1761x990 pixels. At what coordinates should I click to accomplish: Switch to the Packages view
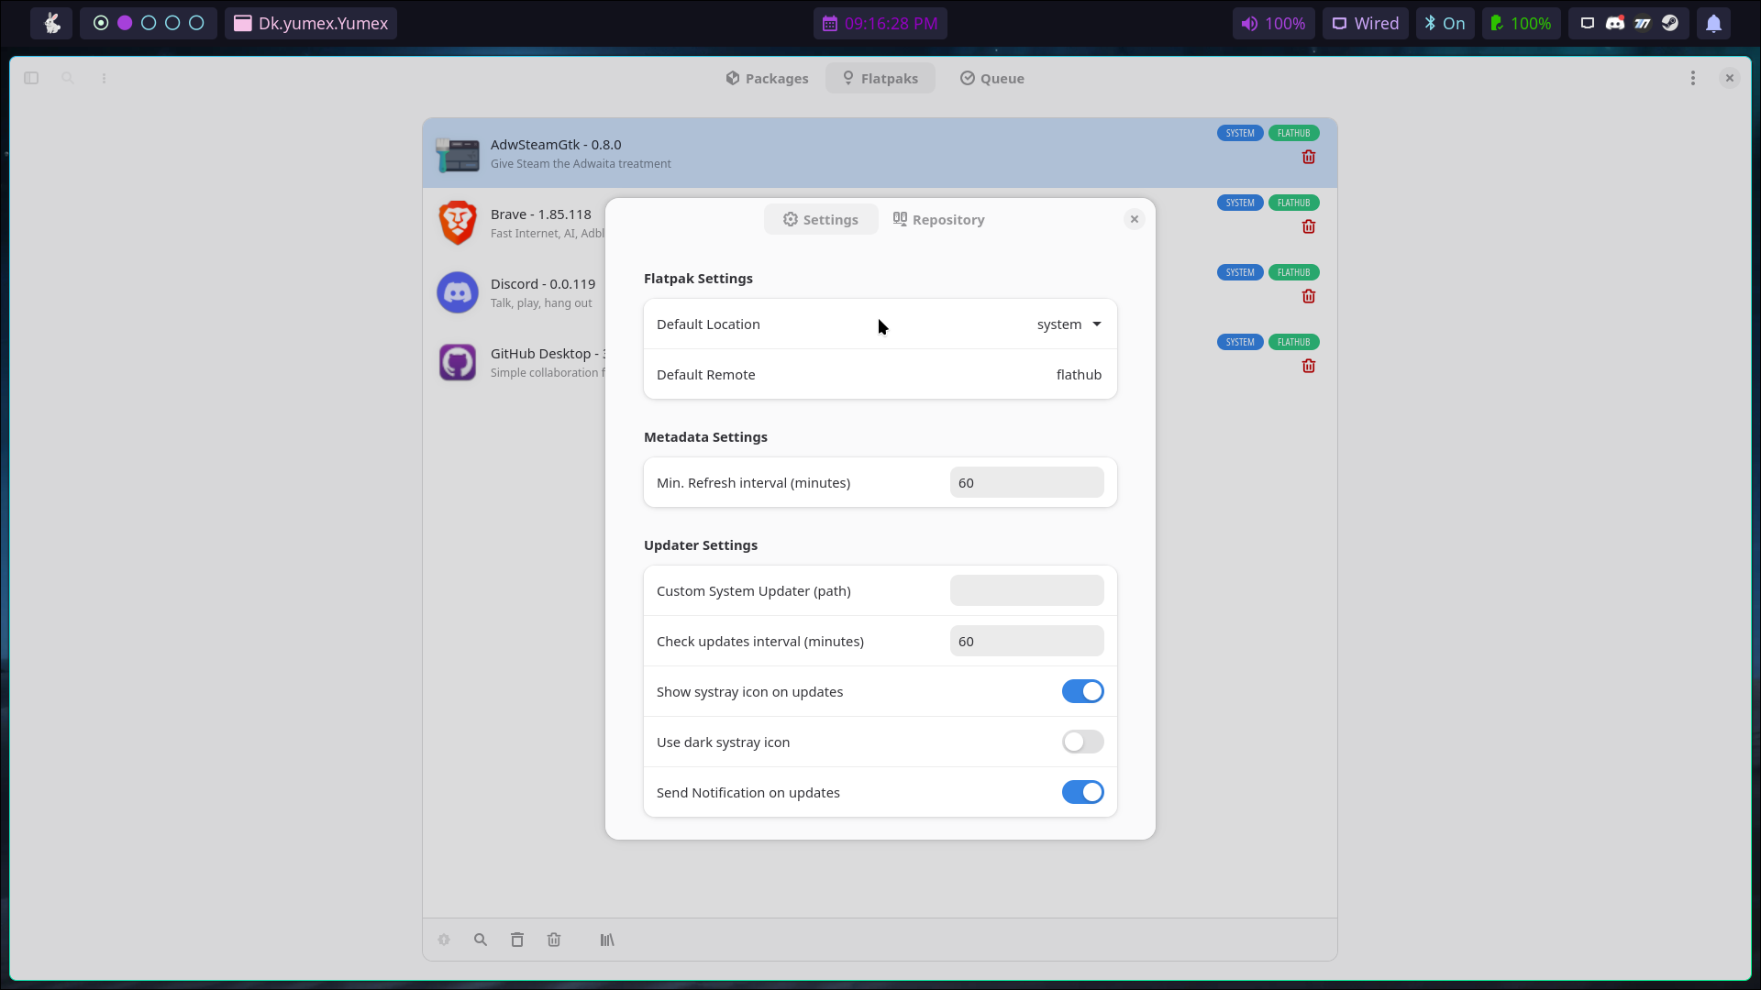coord(767,79)
